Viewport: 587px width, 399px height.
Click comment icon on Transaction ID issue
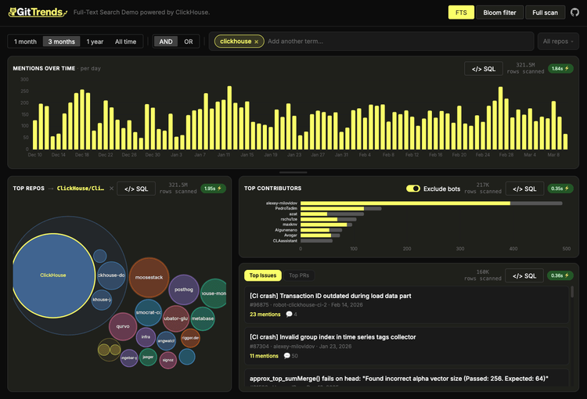click(290, 315)
